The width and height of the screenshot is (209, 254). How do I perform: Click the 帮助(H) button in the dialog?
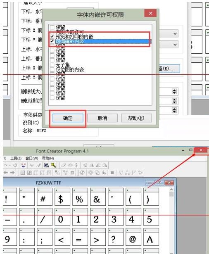tap(136, 118)
